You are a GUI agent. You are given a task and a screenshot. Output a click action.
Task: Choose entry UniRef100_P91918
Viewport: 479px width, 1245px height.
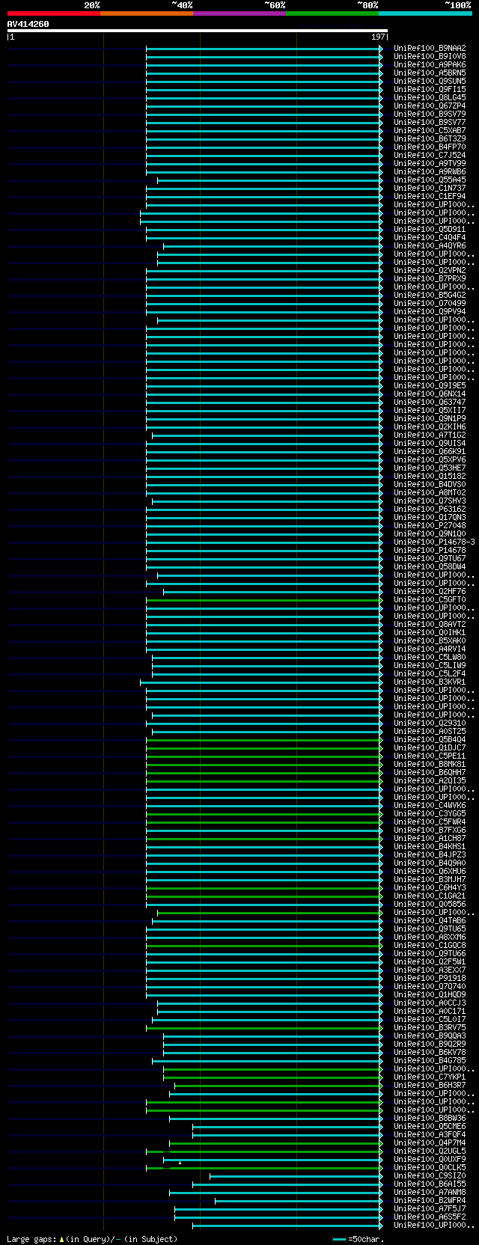click(x=430, y=978)
